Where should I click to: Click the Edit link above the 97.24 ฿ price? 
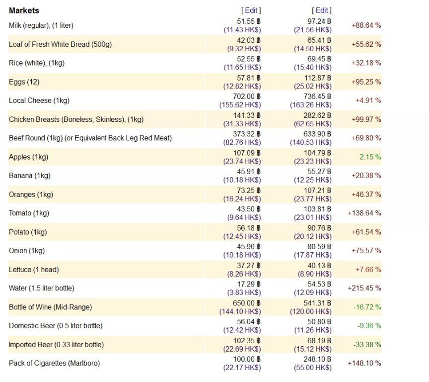[x=322, y=10]
